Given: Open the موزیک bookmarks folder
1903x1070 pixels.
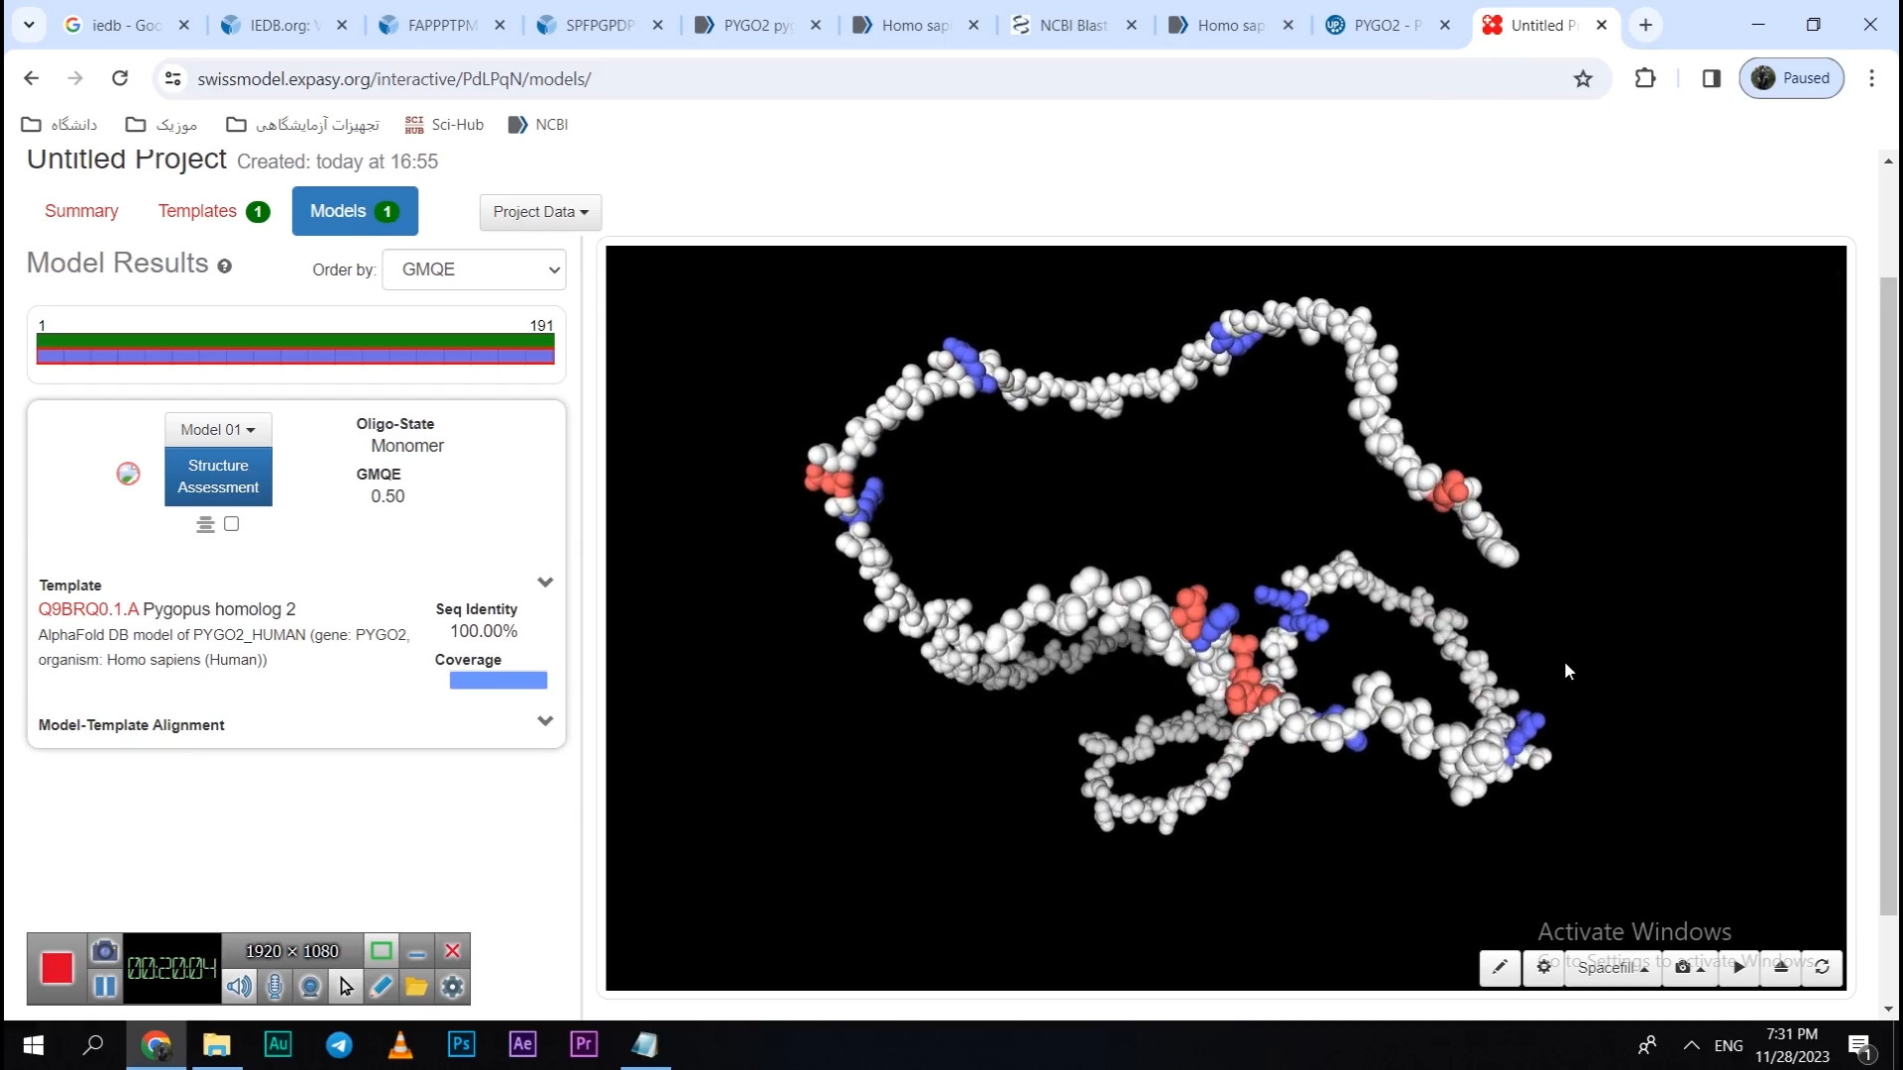Looking at the screenshot, I should click(162, 124).
